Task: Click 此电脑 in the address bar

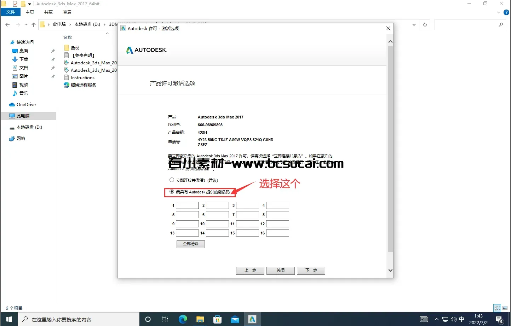Action: (59, 24)
